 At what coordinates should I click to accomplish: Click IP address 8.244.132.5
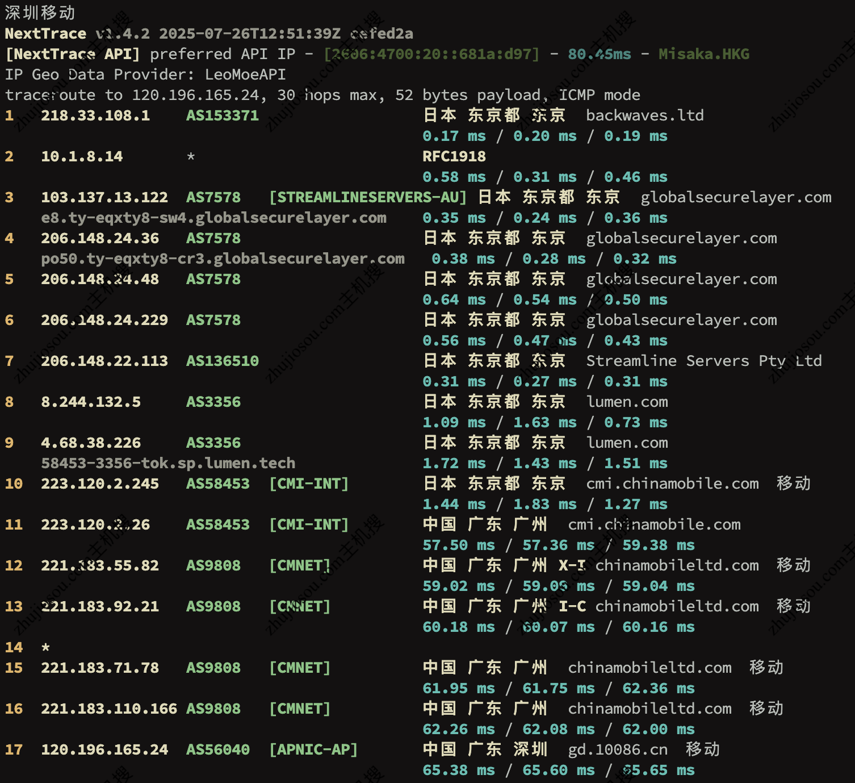[x=91, y=402]
